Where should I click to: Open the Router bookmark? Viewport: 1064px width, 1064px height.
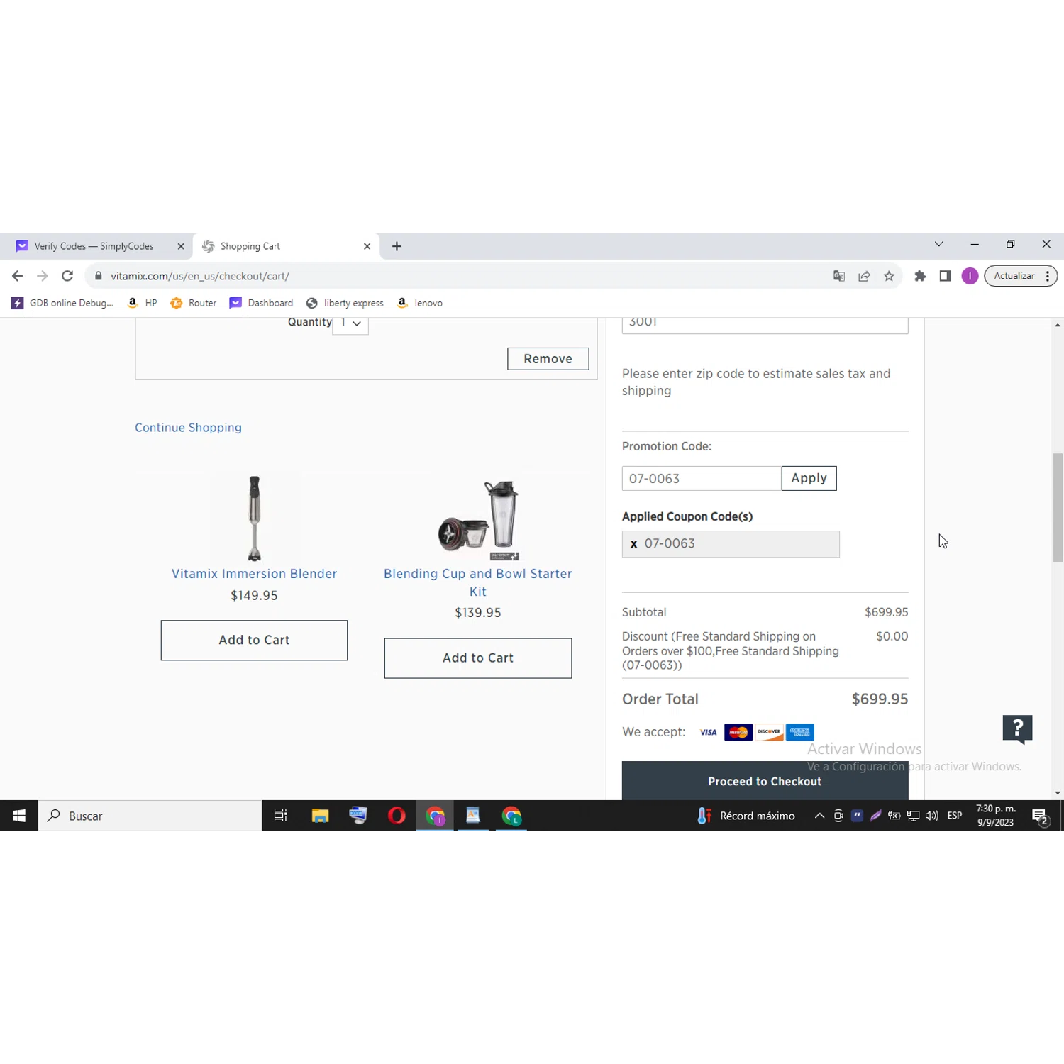(x=193, y=303)
